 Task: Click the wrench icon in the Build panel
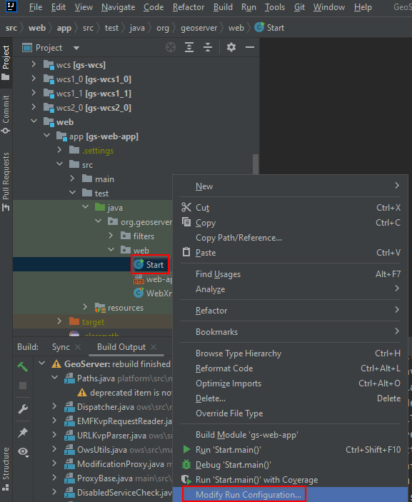click(23, 409)
